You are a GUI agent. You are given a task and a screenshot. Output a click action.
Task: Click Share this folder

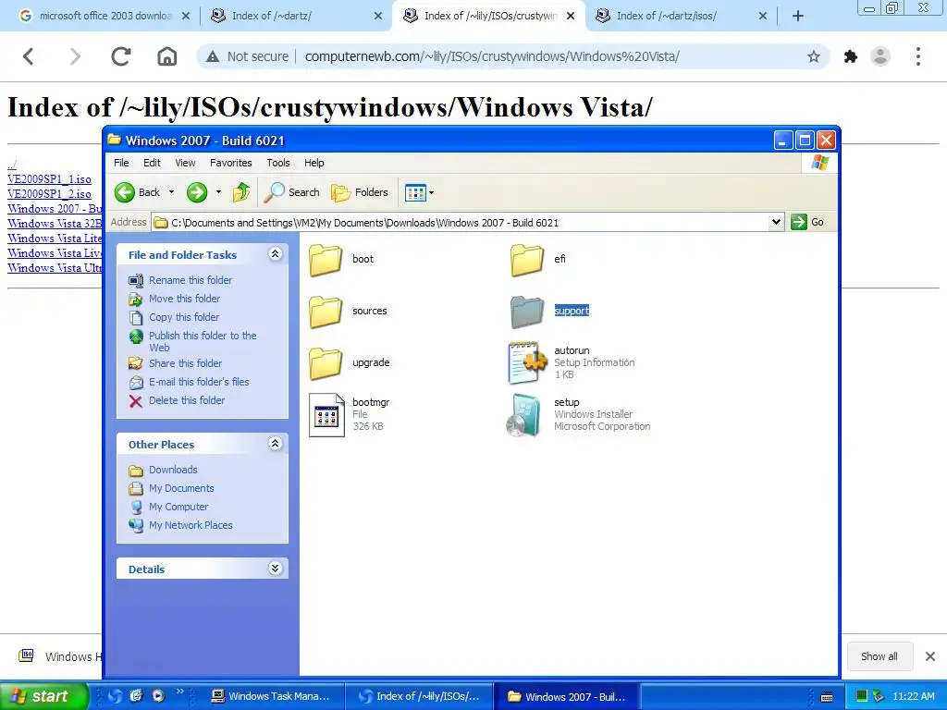185,363
